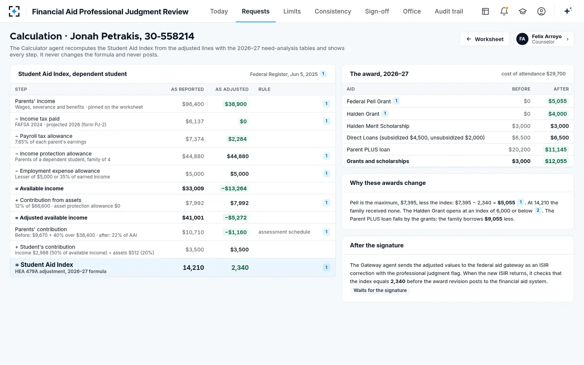584x365 pixels.
Task: Open citation on Contribution from assets row
Action: pyautogui.click(x=326, y=203)
